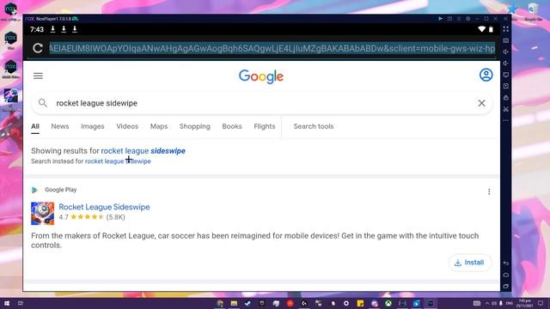This screenshot has width=550, height=309.
Task: Open the Nox video recorder icon
Action: (x=505, y=86)
